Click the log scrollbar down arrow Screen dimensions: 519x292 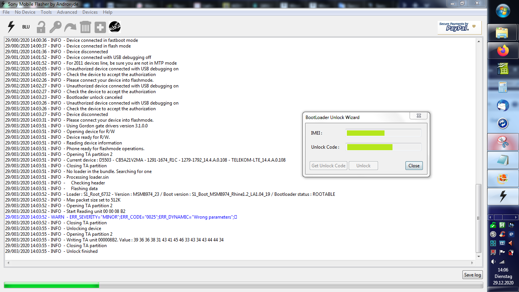click(478, 257)
